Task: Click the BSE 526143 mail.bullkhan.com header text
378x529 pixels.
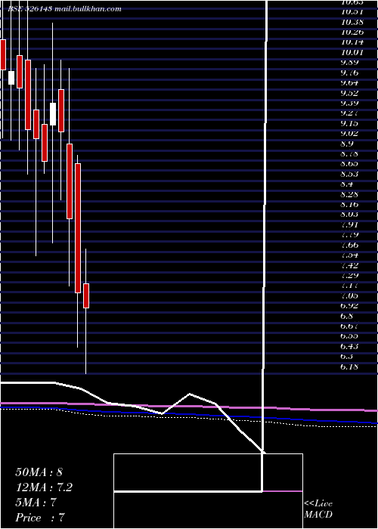Action: pos(64,9)
